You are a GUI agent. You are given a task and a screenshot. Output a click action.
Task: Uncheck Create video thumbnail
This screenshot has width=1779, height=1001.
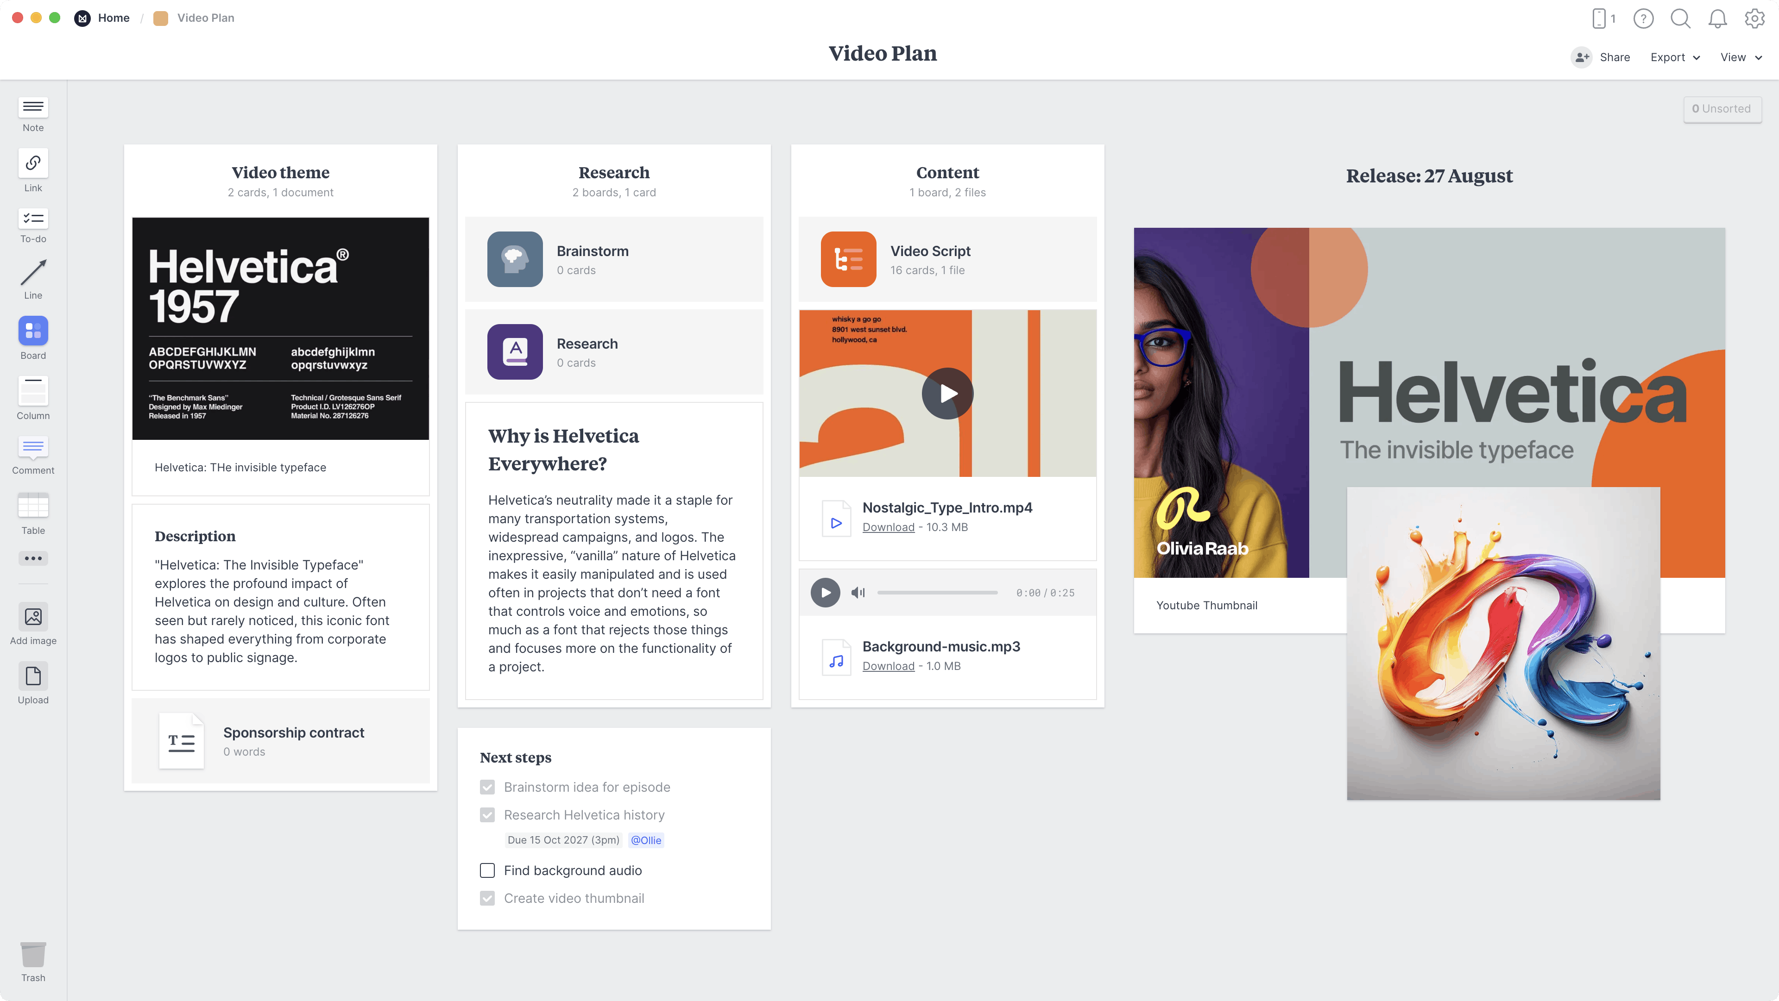pyautogui.click(x=487, y=898)
